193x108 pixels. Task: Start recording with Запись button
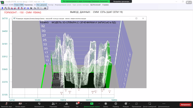106,104
